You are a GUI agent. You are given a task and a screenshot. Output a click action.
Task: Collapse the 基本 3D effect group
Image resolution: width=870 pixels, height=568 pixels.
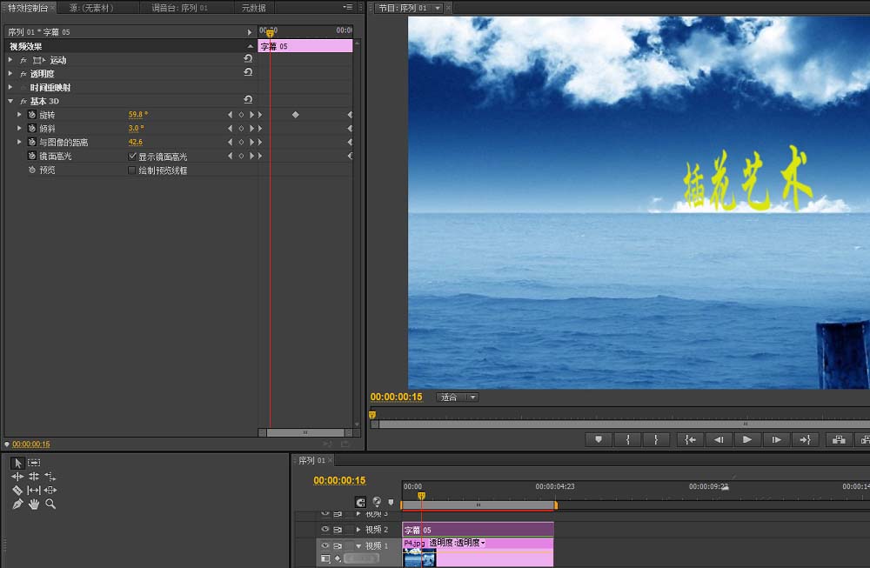pos(10,102)
